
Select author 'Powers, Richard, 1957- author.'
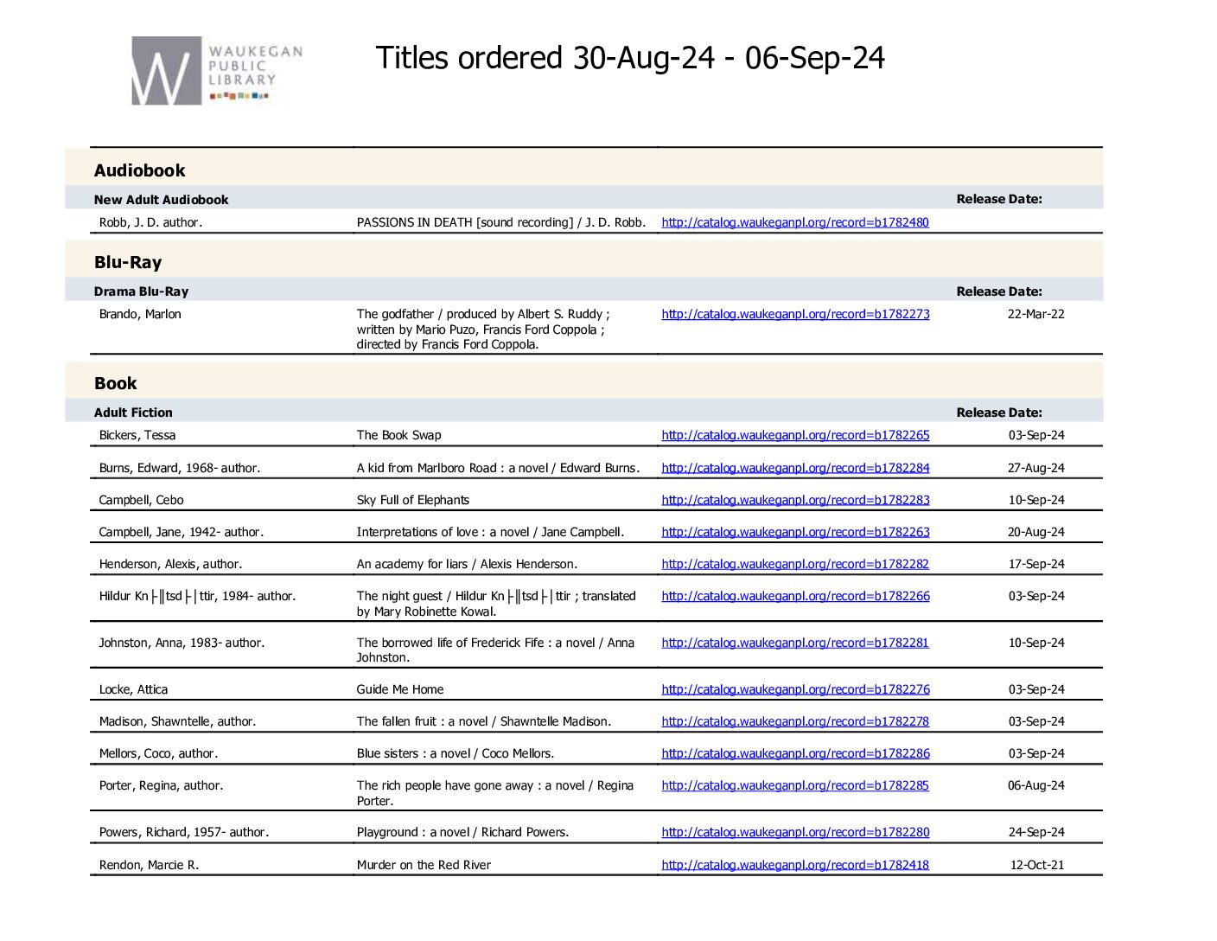click(184, 832)
